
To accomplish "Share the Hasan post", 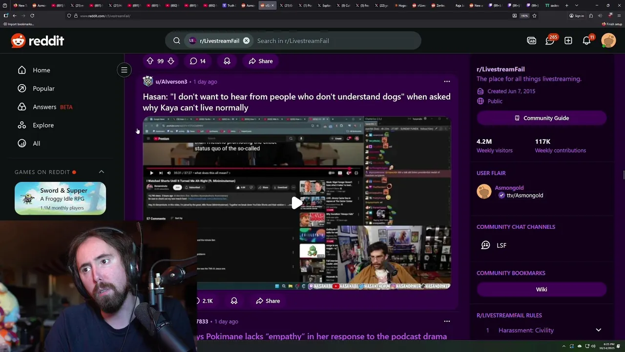I will click(268, 301).
